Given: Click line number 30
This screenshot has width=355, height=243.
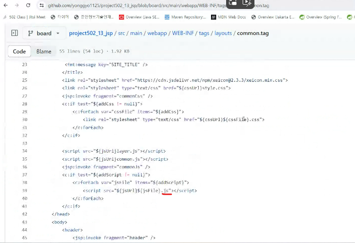Looking at the screenshot, I should 25,120.
